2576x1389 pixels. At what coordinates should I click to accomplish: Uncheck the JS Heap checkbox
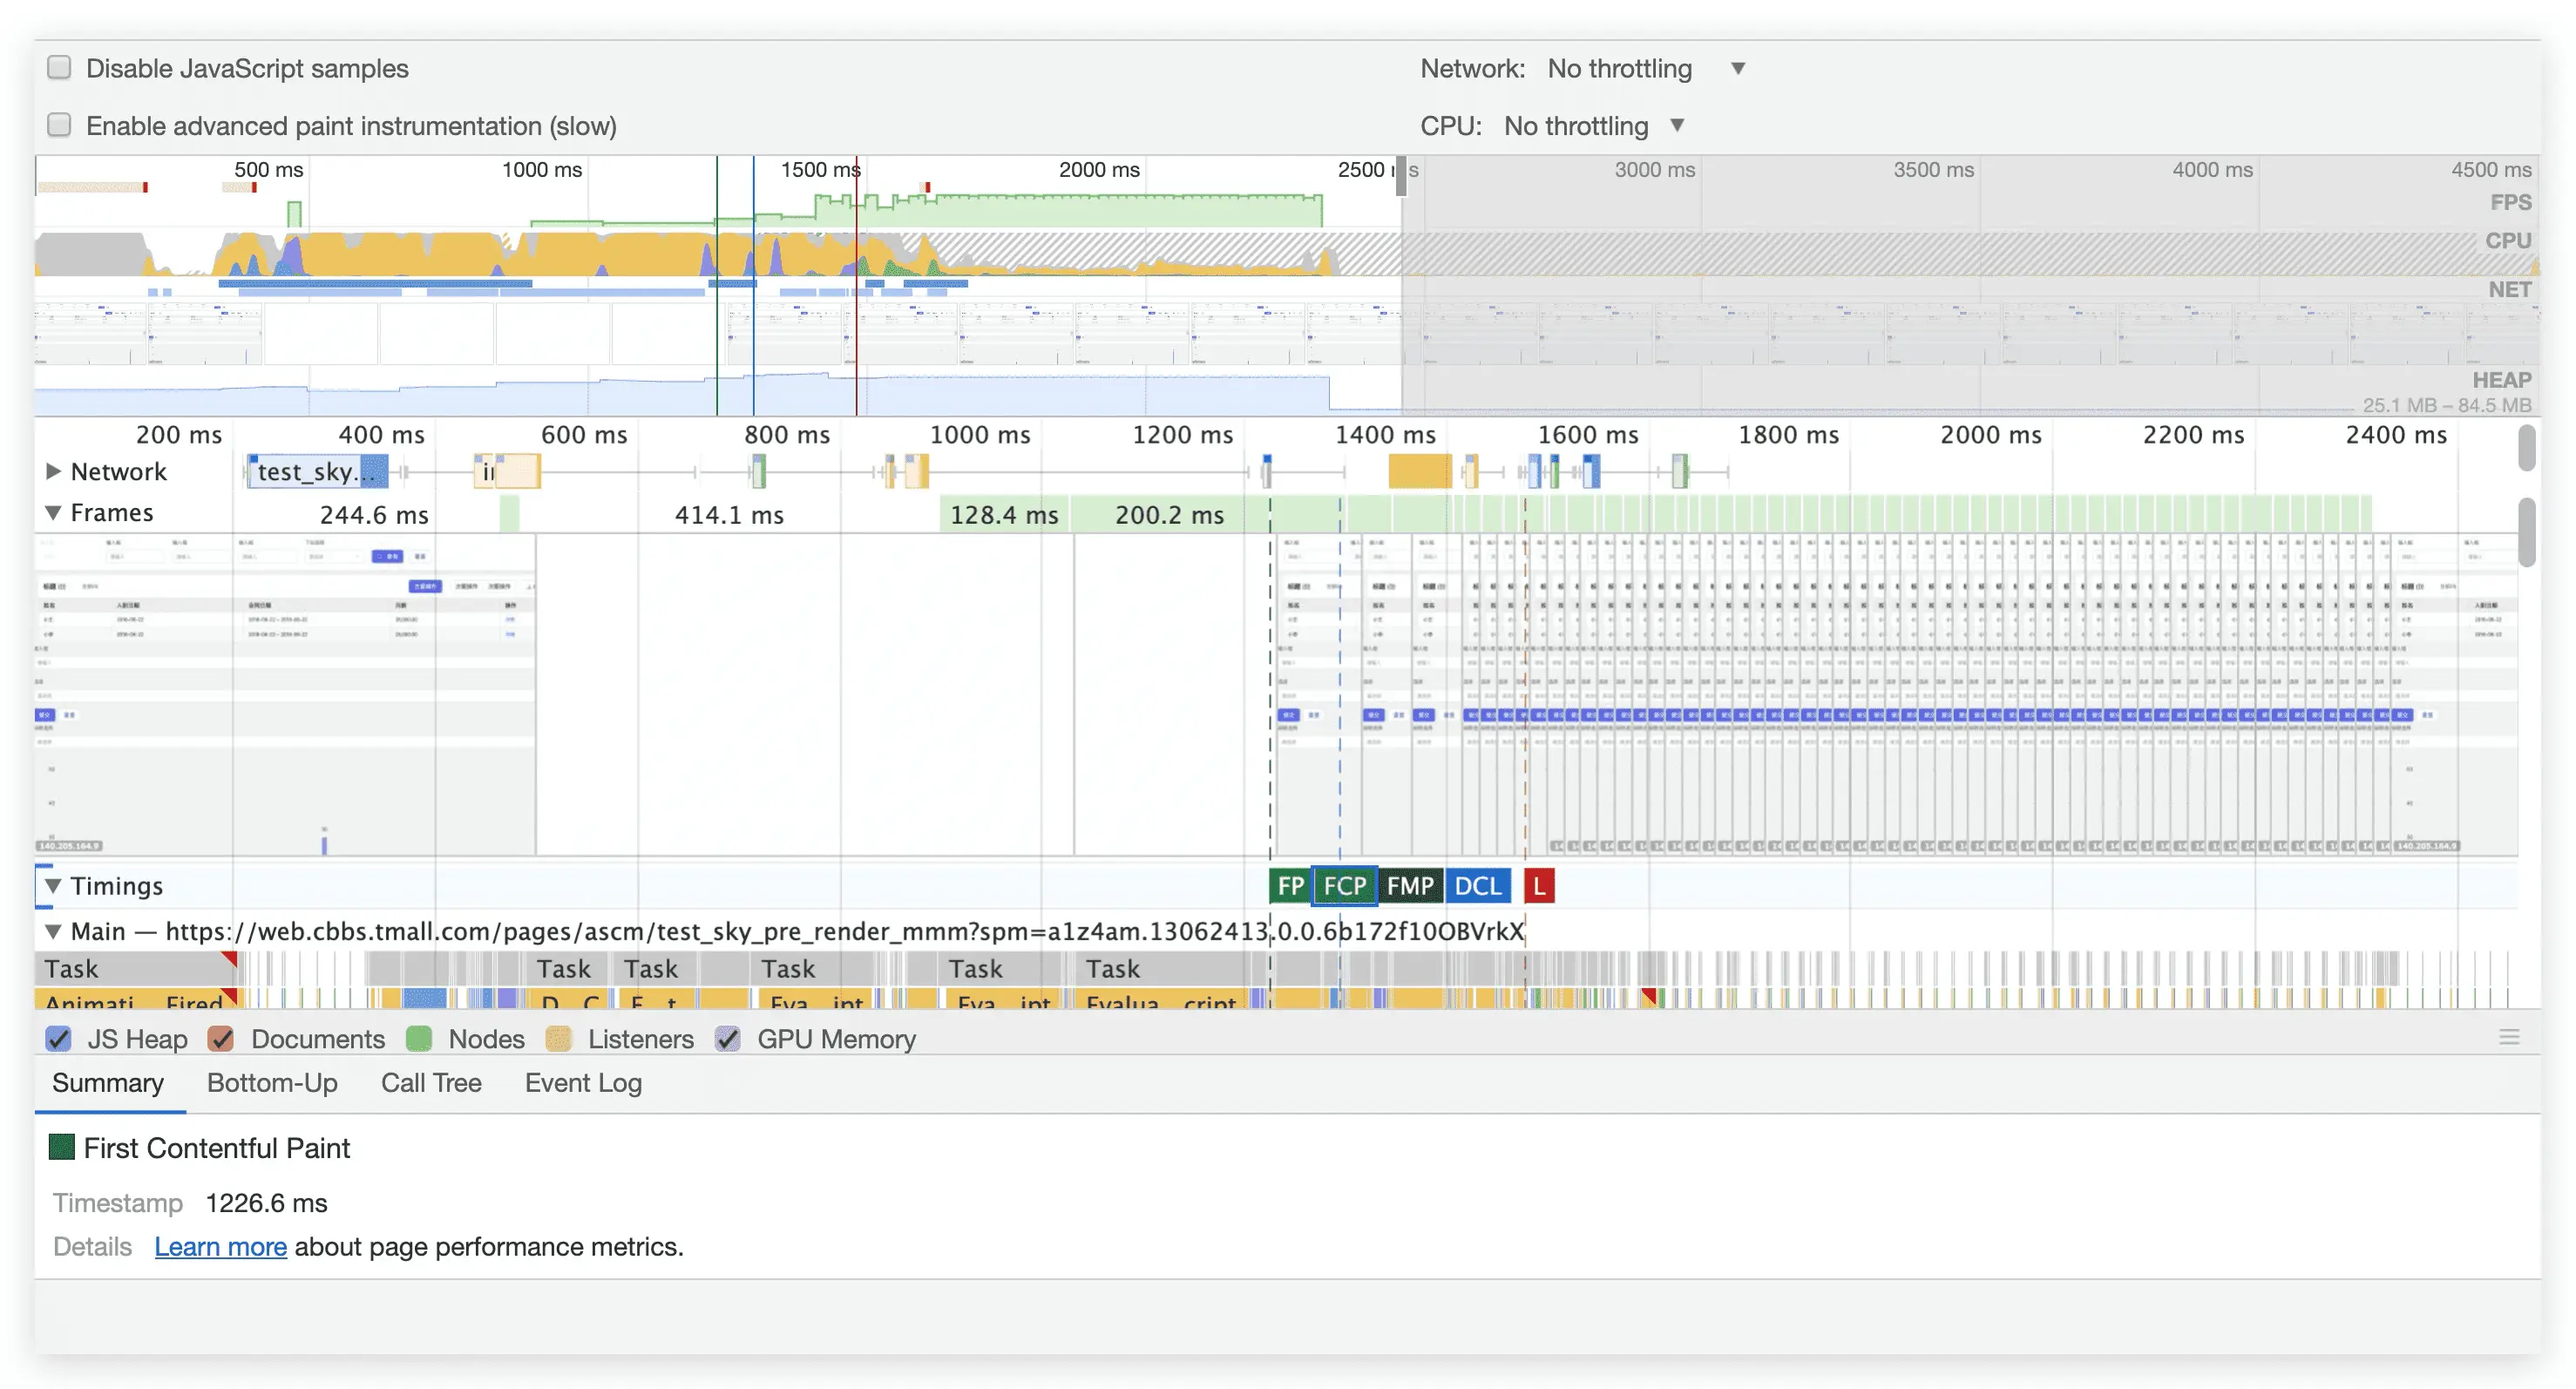58,1039
